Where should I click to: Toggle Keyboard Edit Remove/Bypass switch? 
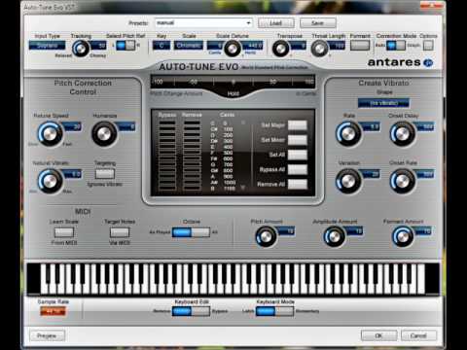coord(191,311)
